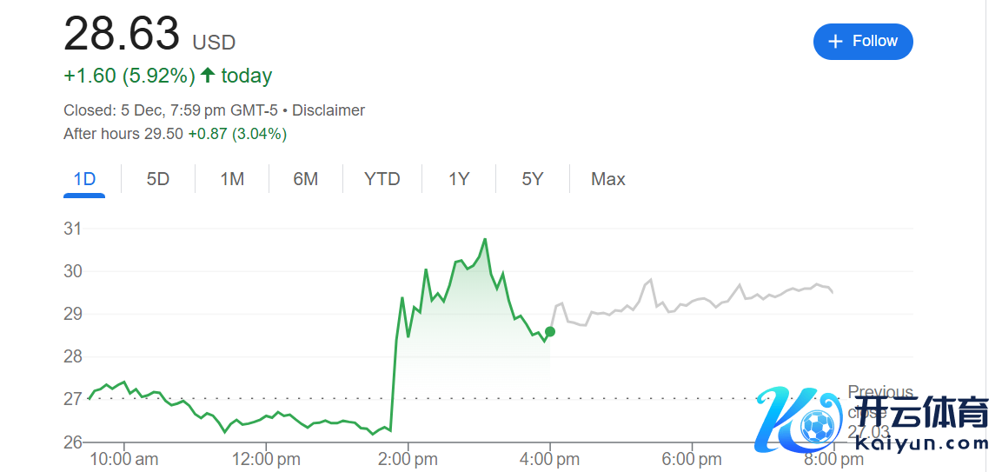The height and width of the screenshot is (472, 1002).
Task: Click the Kaiyun football logo icon
Action: (815, 426)
